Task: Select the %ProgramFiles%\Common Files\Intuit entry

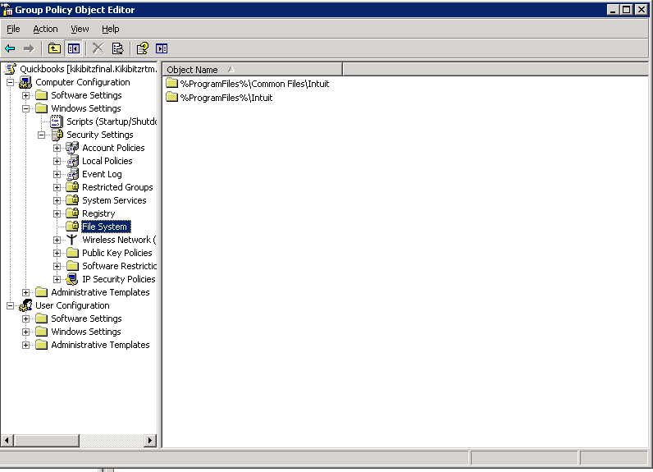Action: click(254, 84)
